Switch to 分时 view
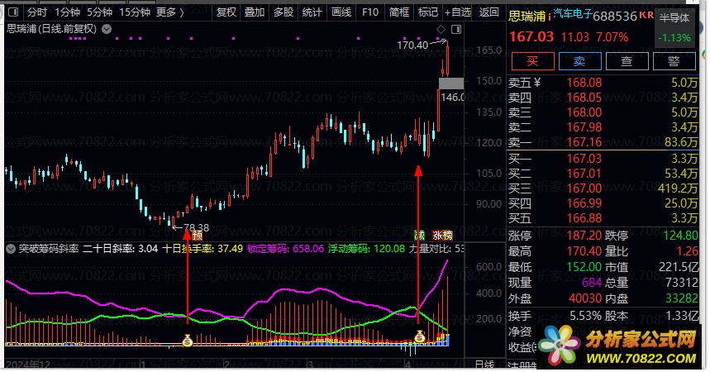The image size is (710, 372). pyautogui.click(x=37, y=12)
